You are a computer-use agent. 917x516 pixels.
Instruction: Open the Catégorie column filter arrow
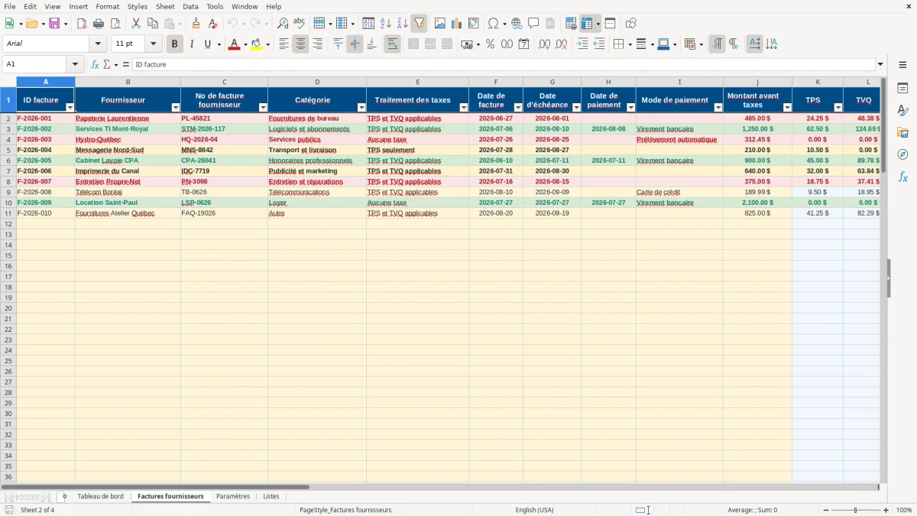click(x=361, y=108)
